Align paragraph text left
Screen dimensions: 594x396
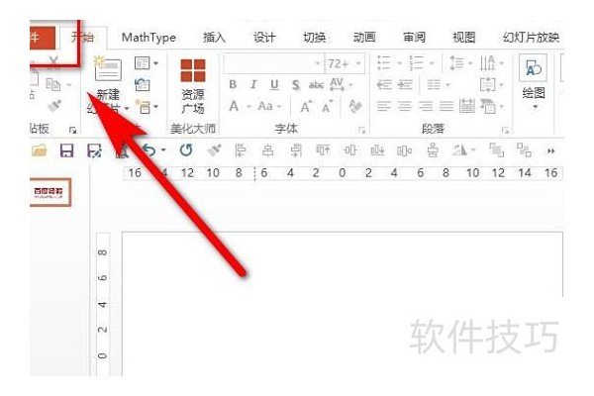384,106
